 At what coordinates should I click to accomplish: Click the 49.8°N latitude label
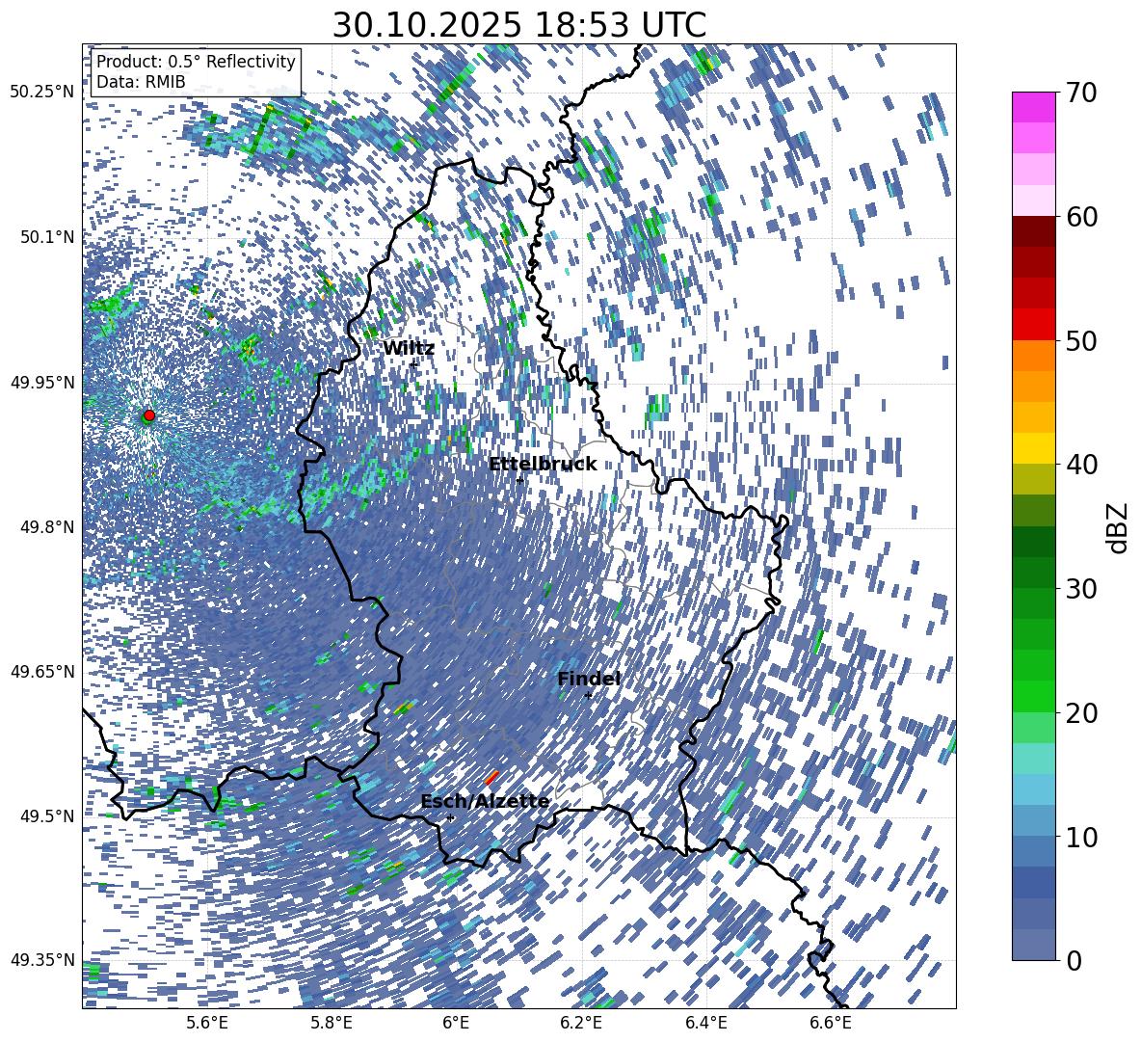[46, 527]
